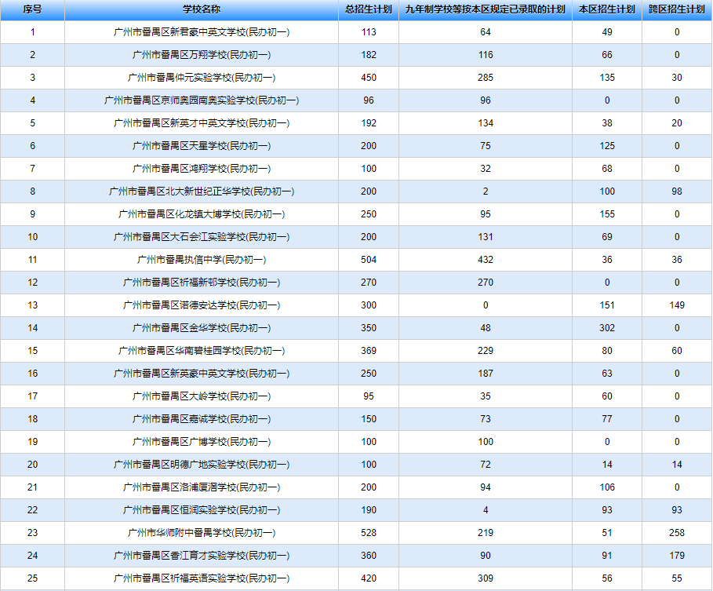The width and height of the screenshot is (713, 591).
Task: Select 广州市番禺区恒润实验学校(民办初一) cell
Action: pos(202,510)
